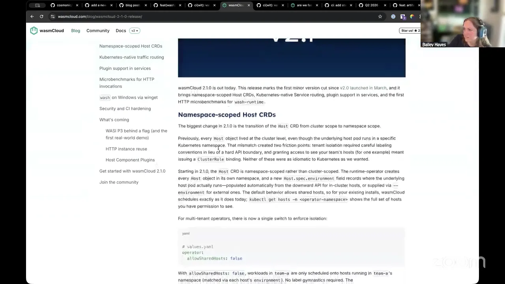Jump to 'Namespace-scoped Host CRDs' in sidebar
This screenshot has width=505, height=284.
point(131,46)
